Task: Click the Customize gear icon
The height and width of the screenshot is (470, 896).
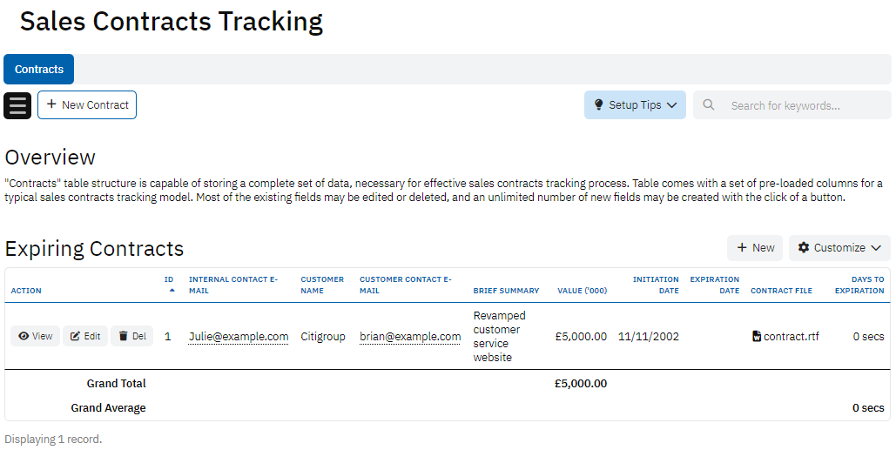Action: tap(804, 248)
